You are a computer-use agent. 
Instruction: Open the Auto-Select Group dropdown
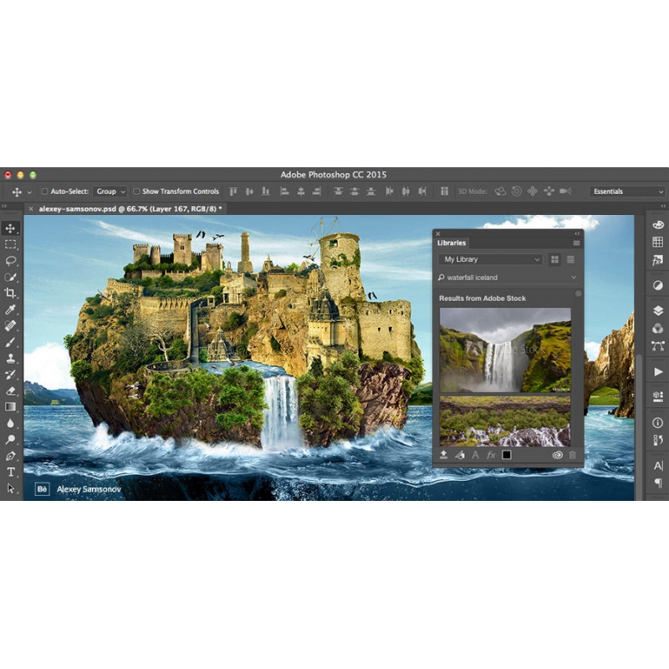click(x=110, y=192)
